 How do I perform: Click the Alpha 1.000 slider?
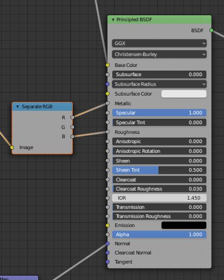point(159,234)
